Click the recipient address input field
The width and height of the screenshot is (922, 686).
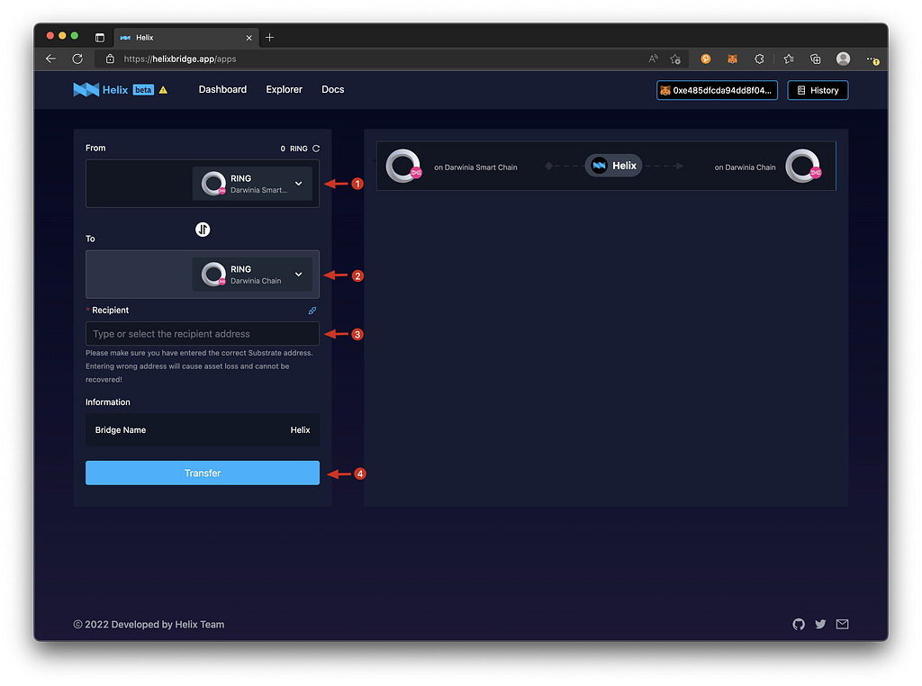click(x=203, y=334)
